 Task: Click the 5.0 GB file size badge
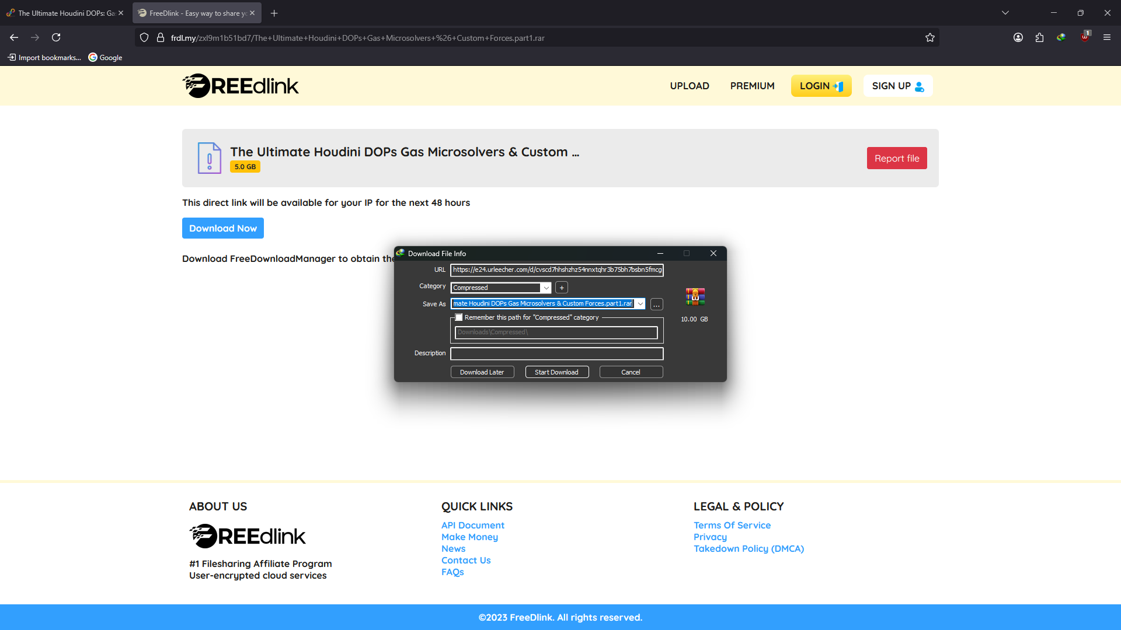[x=245, y=167]
